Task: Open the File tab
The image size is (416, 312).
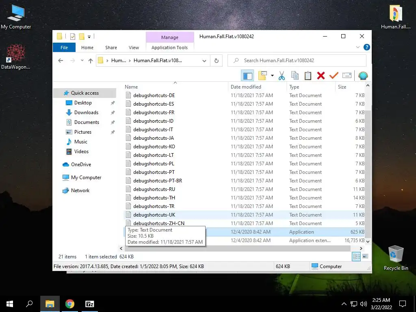Action: pyautogui.click(x=64, y=48)
